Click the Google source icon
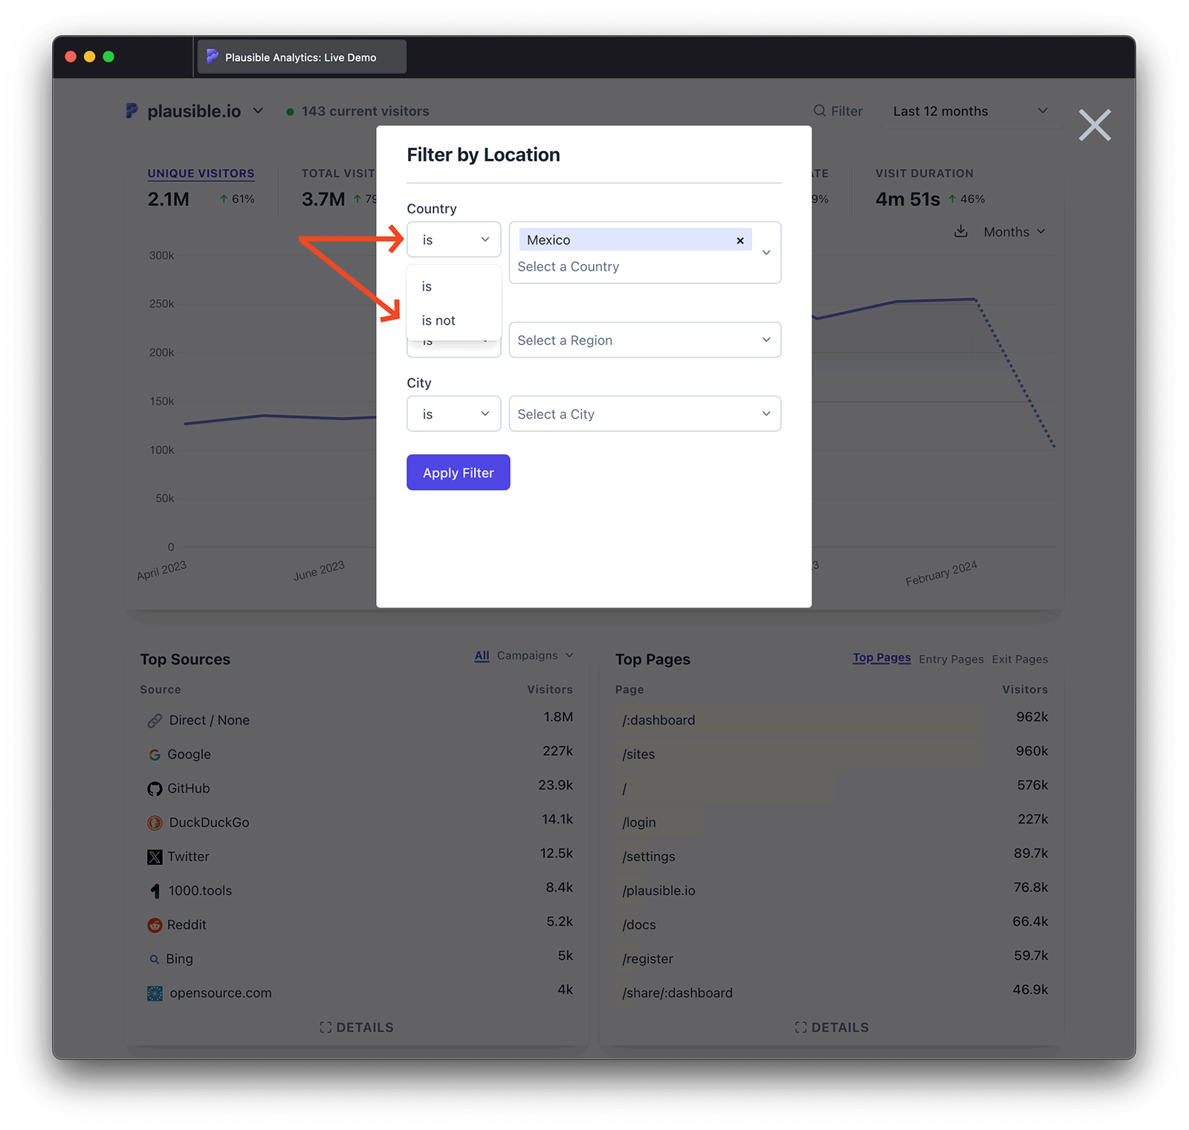1189x1130 pixels. (x=155, y=755)
